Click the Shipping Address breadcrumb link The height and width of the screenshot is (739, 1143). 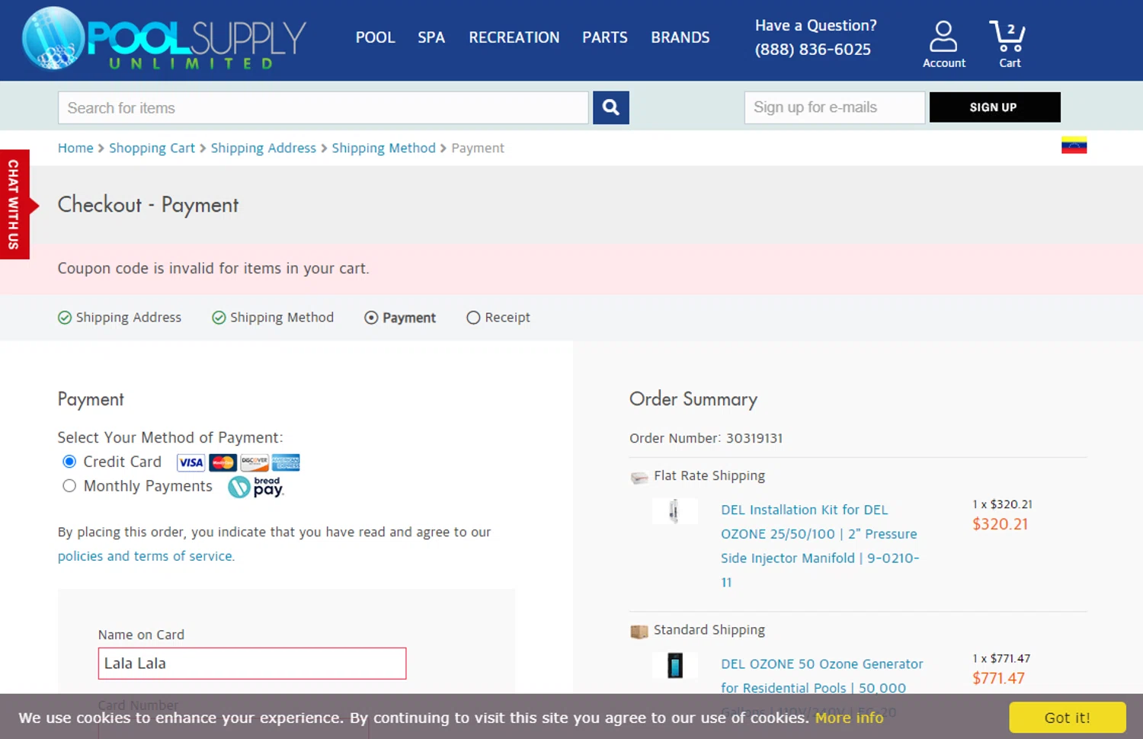tap(264, 148)
